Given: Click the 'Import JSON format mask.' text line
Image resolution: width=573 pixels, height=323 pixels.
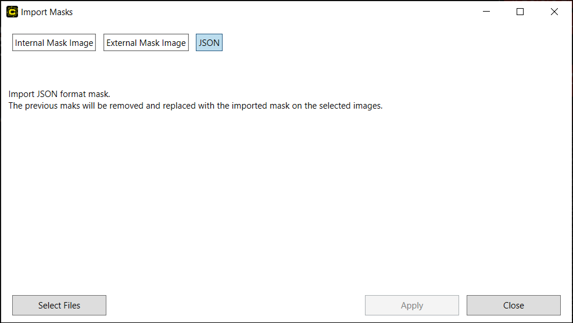Looking at the screenshot, I should click(x=59, y=94).
